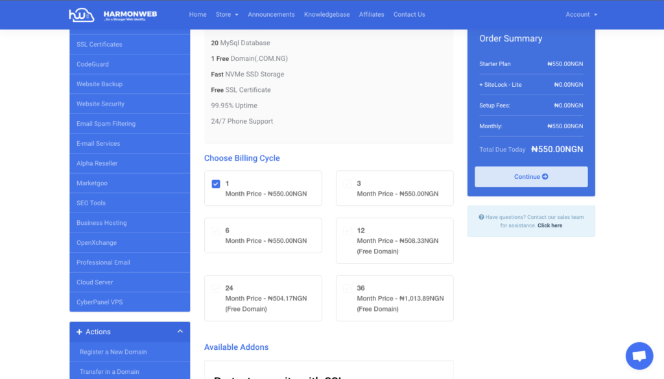The height and width of the screenshot is (379, 664).
Task: Click the Total Due Today ₦550.00NGN amount
Action: [x=557, y=149]
